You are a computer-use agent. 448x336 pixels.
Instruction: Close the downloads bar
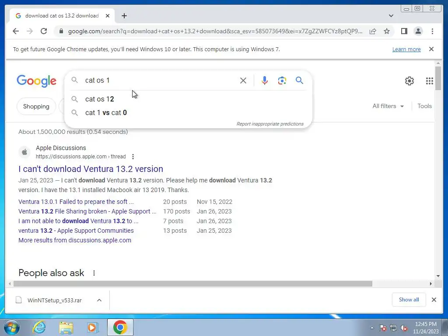[434, 300]
